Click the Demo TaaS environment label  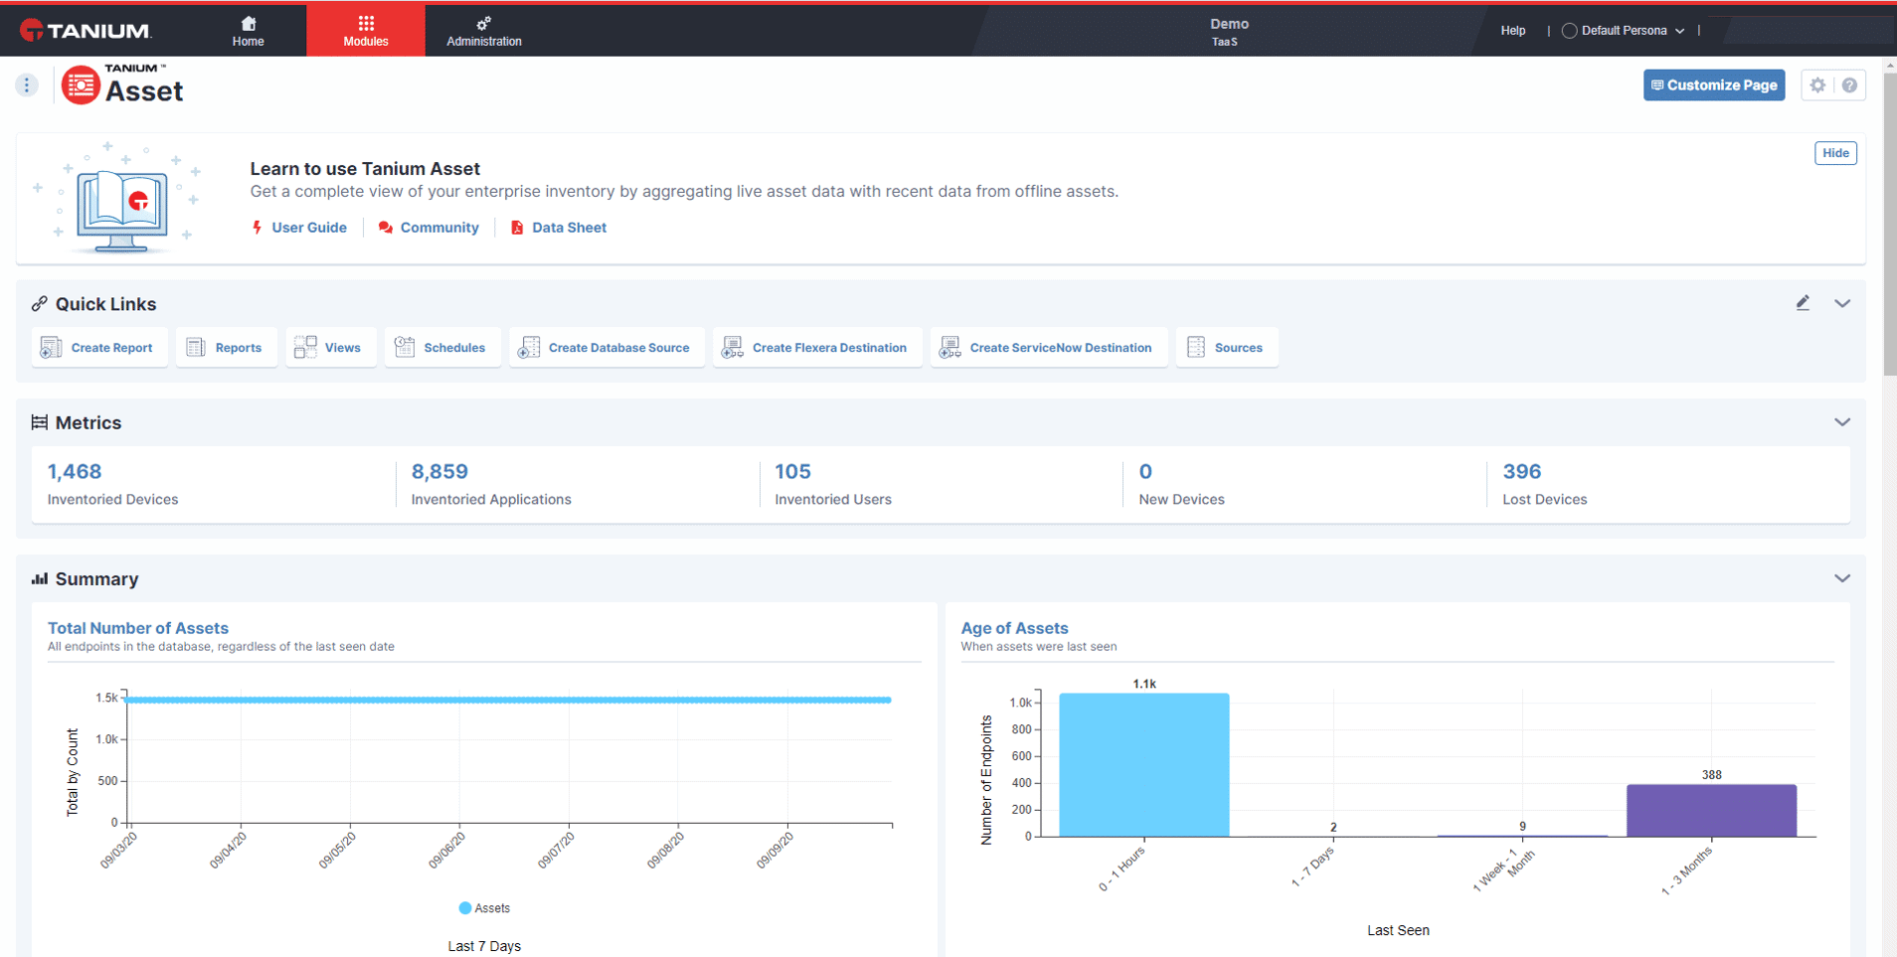coord(1229,32)
